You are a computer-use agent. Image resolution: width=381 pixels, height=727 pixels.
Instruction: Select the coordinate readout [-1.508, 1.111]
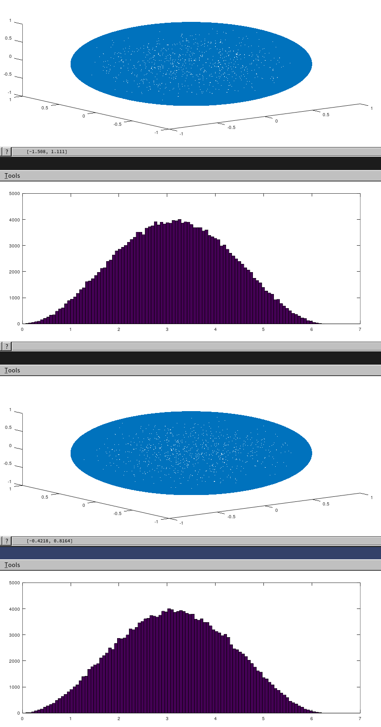click(x=47, y=152)
